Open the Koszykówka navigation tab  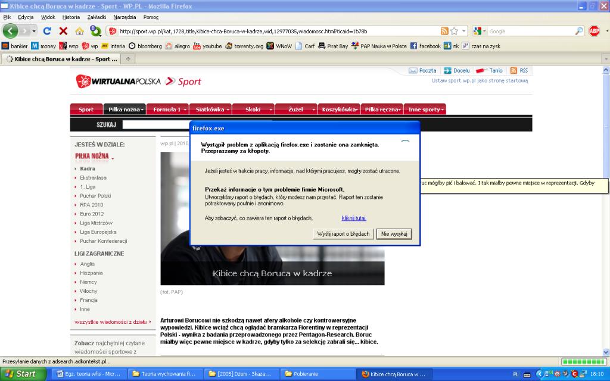(x=339, y=110)
